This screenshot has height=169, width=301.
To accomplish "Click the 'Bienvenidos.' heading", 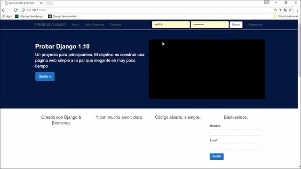I will click(x=236, y=117).
